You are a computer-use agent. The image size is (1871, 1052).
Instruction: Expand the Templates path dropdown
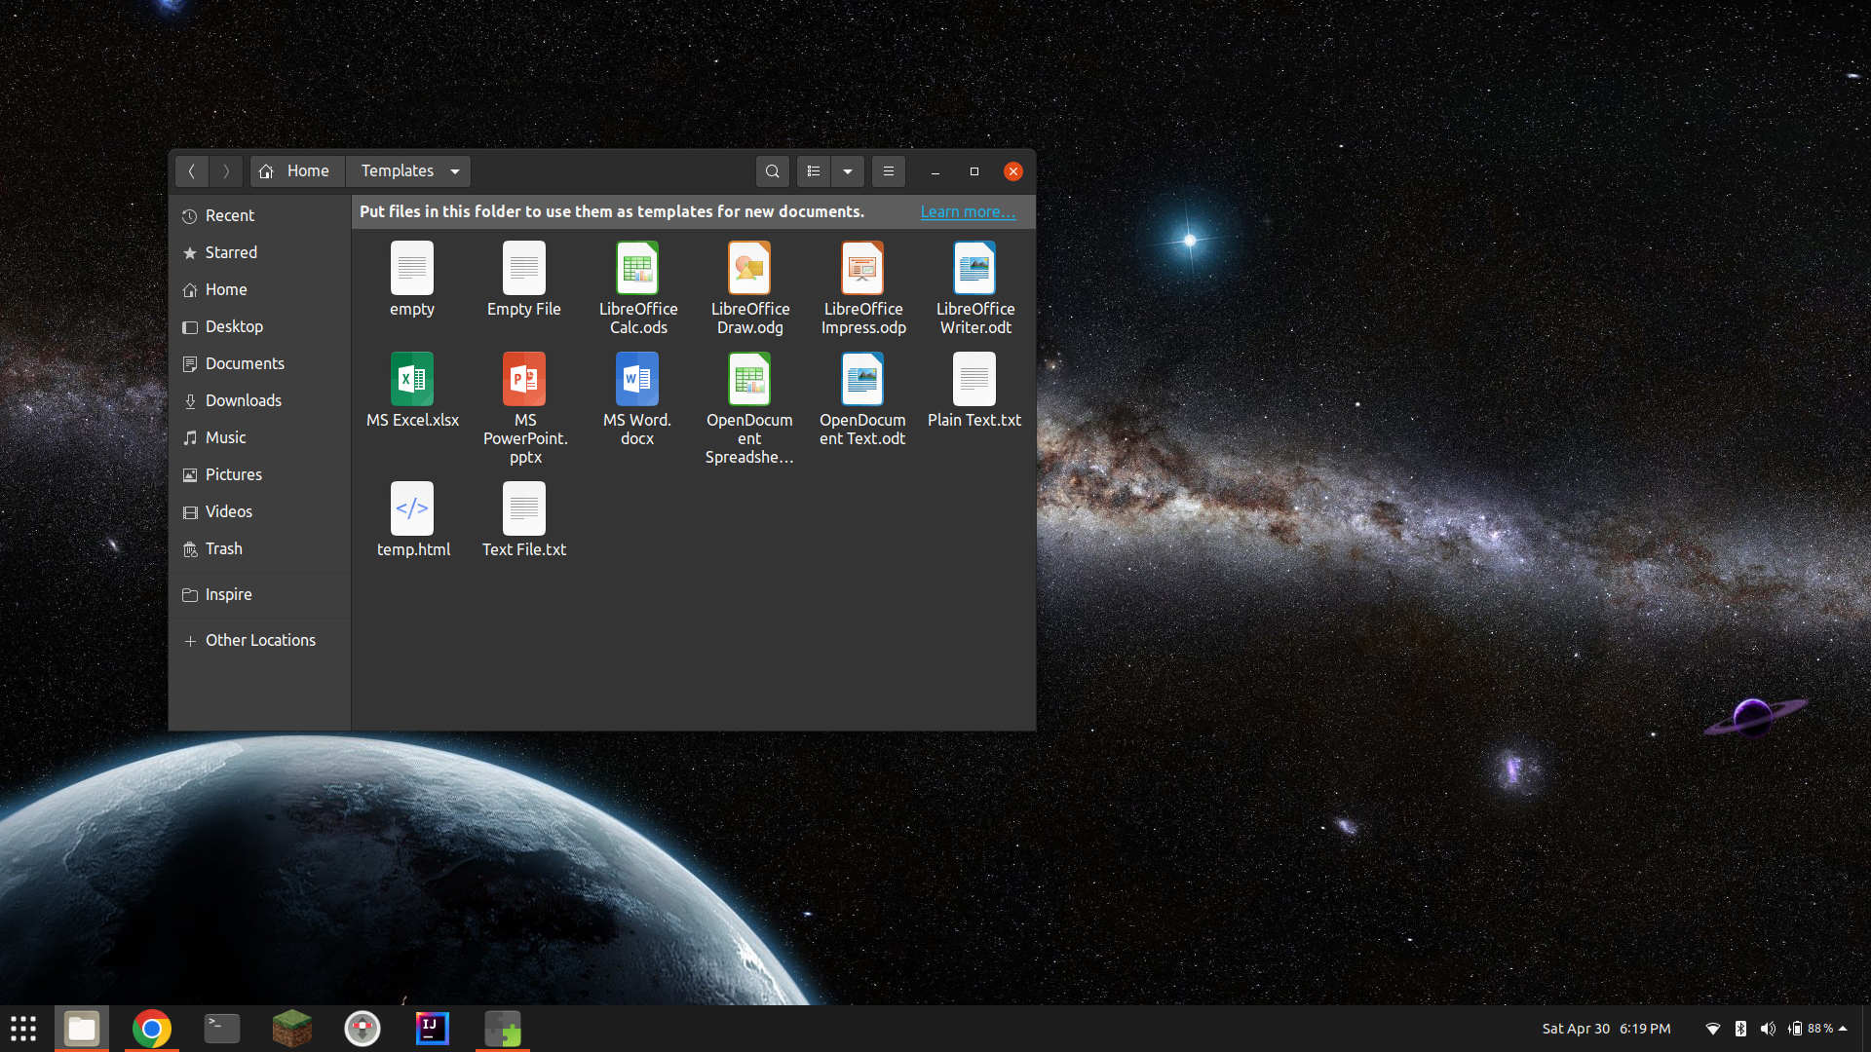point(455,171)
